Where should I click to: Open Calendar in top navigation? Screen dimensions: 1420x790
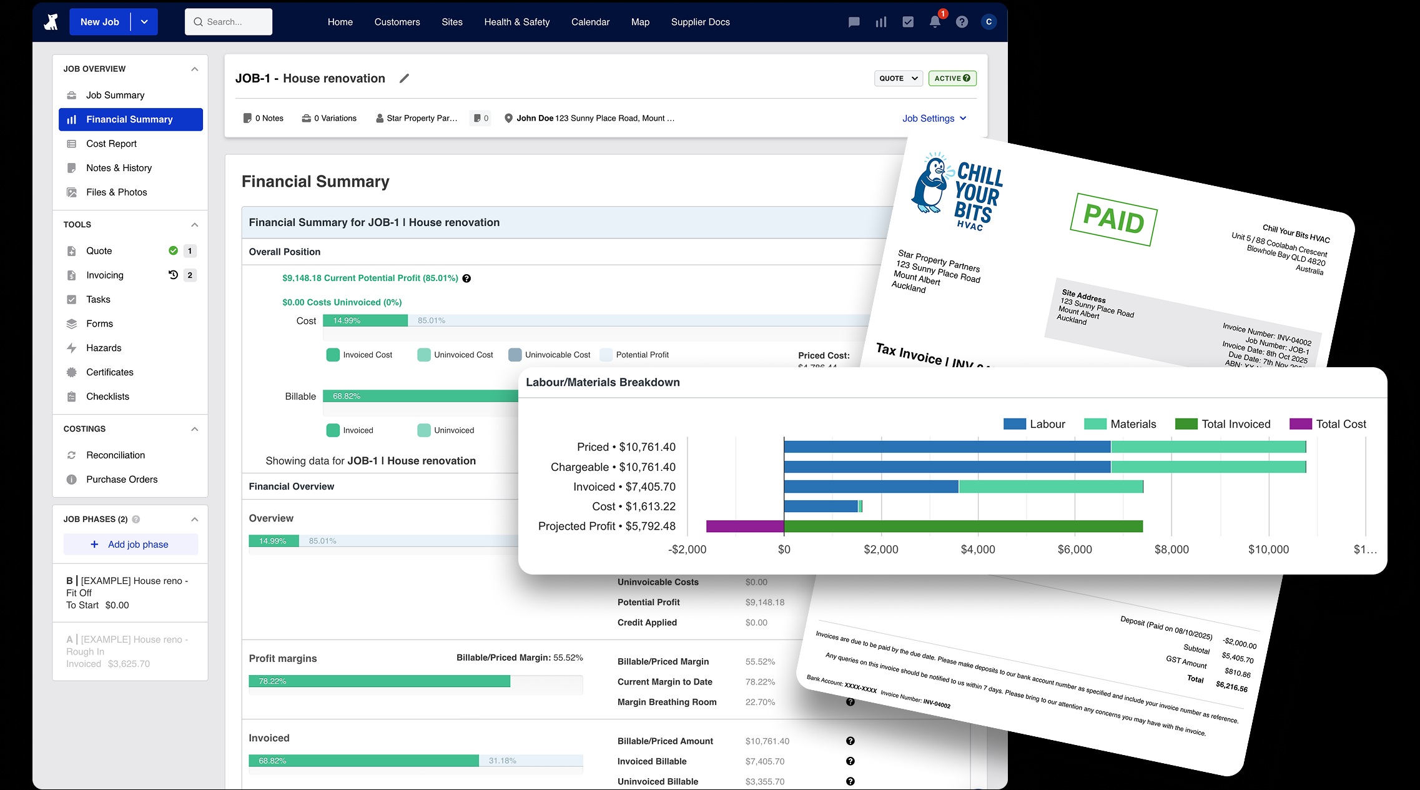tap(590, 22)
